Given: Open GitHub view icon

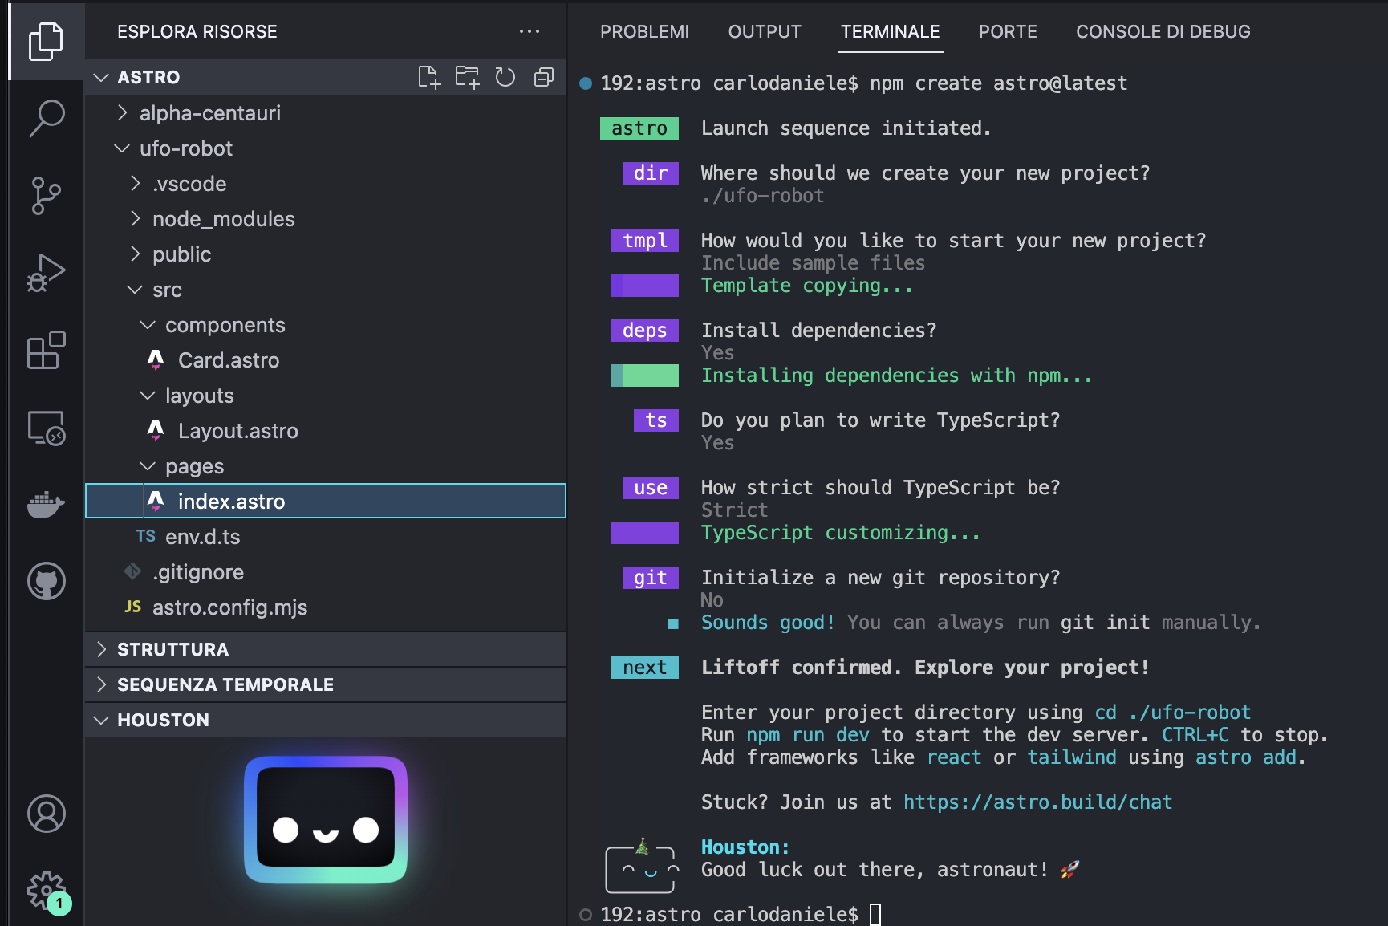Looking at the screenshot, I should tap(46, 581).
